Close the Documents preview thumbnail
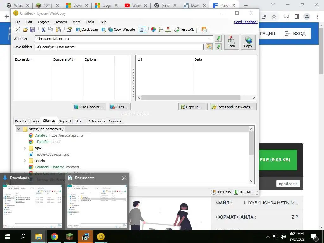 click(x=124, y=178)
